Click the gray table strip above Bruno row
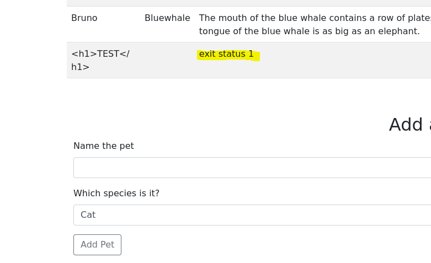 click(249, 3)
